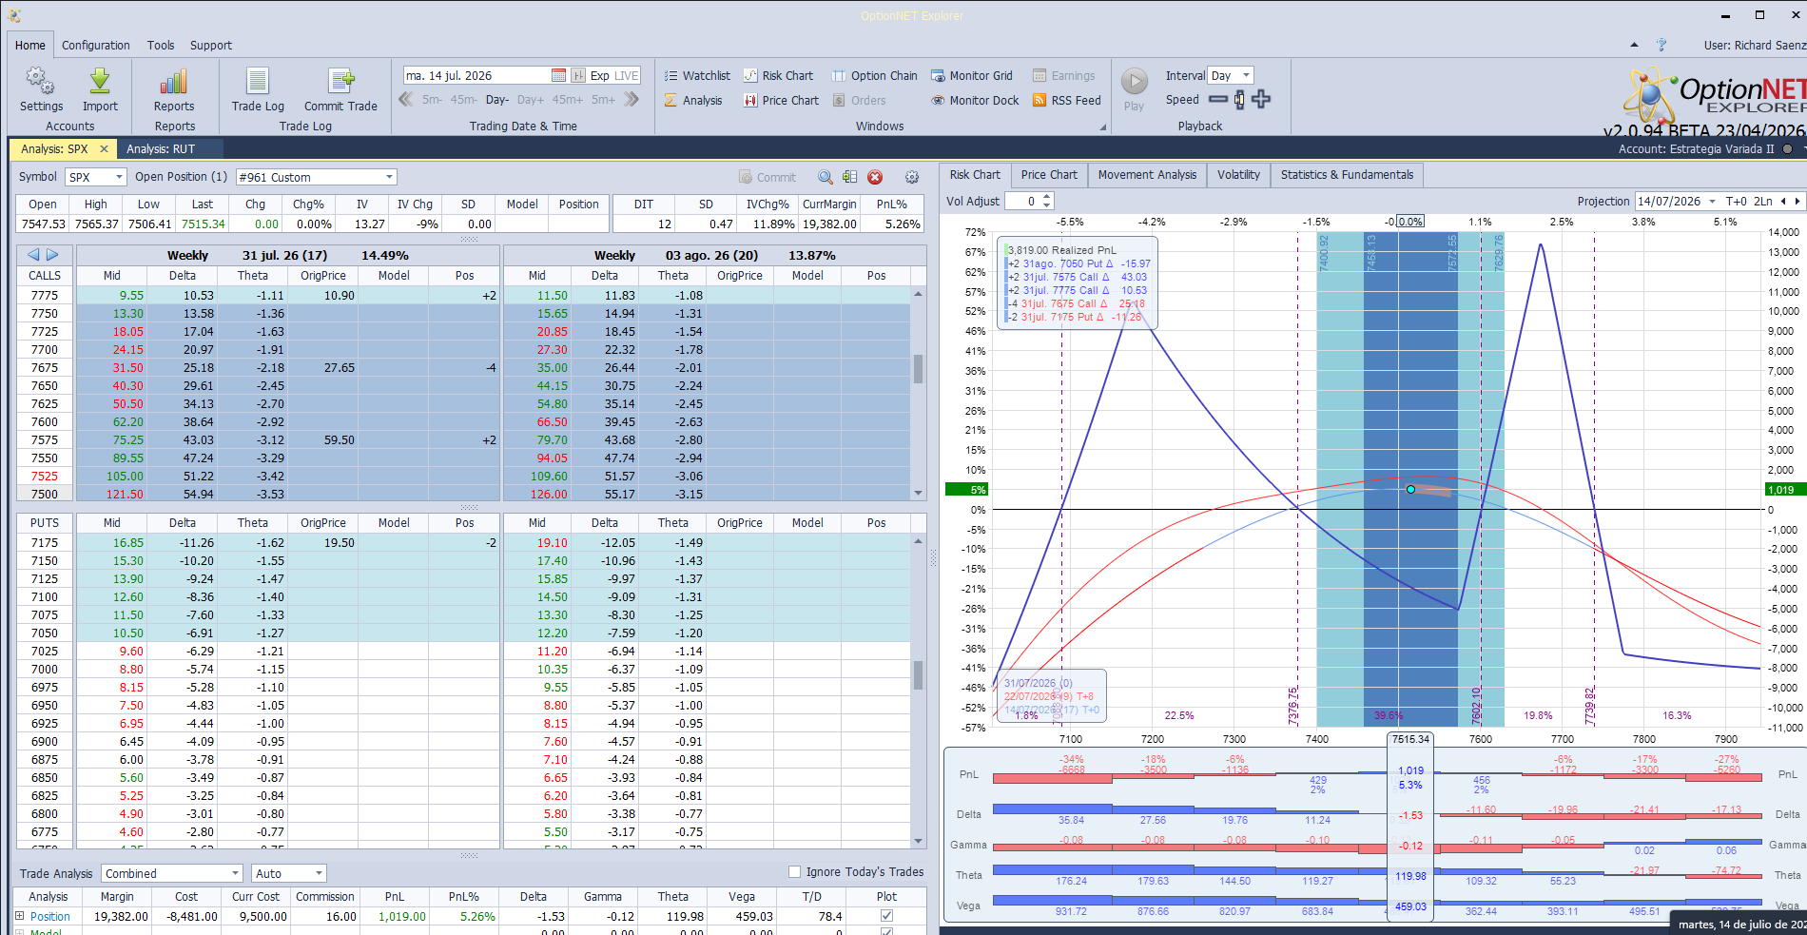The height and width of the screenshot is (935, 1807).
Task: Open the trading date calendar picker
Action: [558, 76]
